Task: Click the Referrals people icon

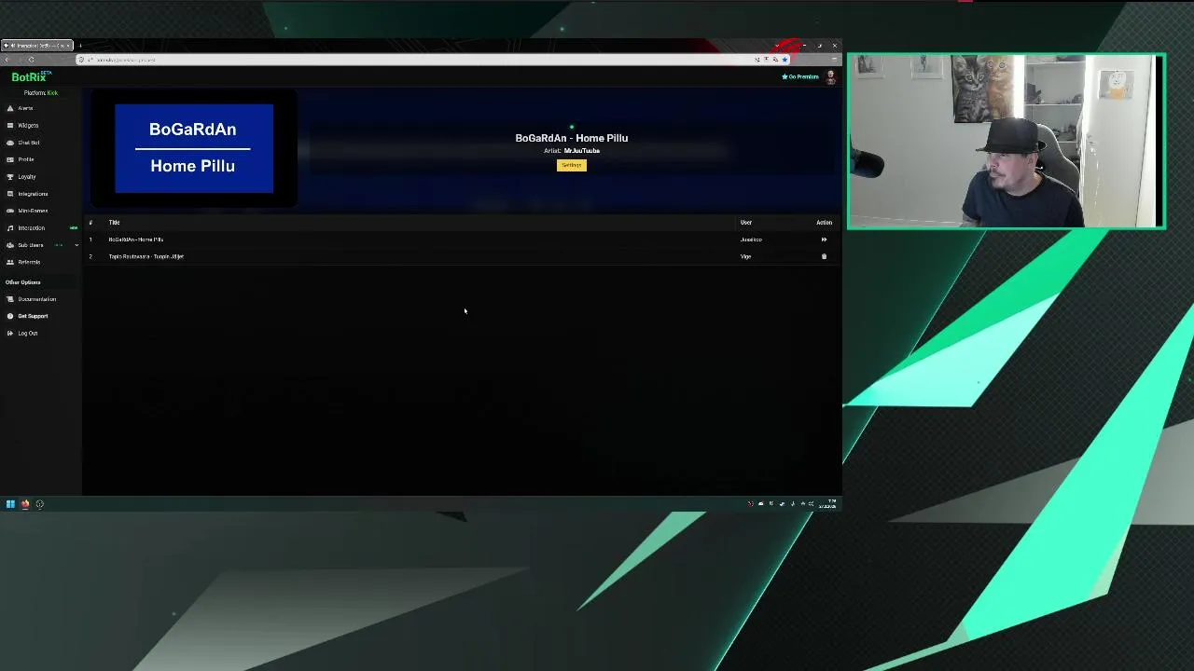Action: point(10,262)
